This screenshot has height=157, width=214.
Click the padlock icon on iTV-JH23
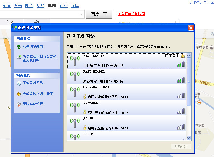click(85, 112)
